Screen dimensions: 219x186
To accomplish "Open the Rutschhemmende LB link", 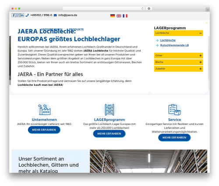I will click(174, 45).
